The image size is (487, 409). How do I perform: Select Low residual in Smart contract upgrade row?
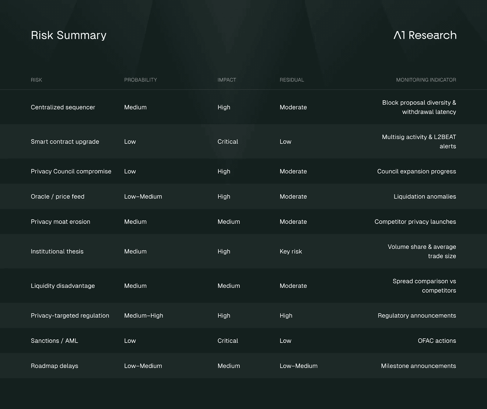tap(286, 142)
